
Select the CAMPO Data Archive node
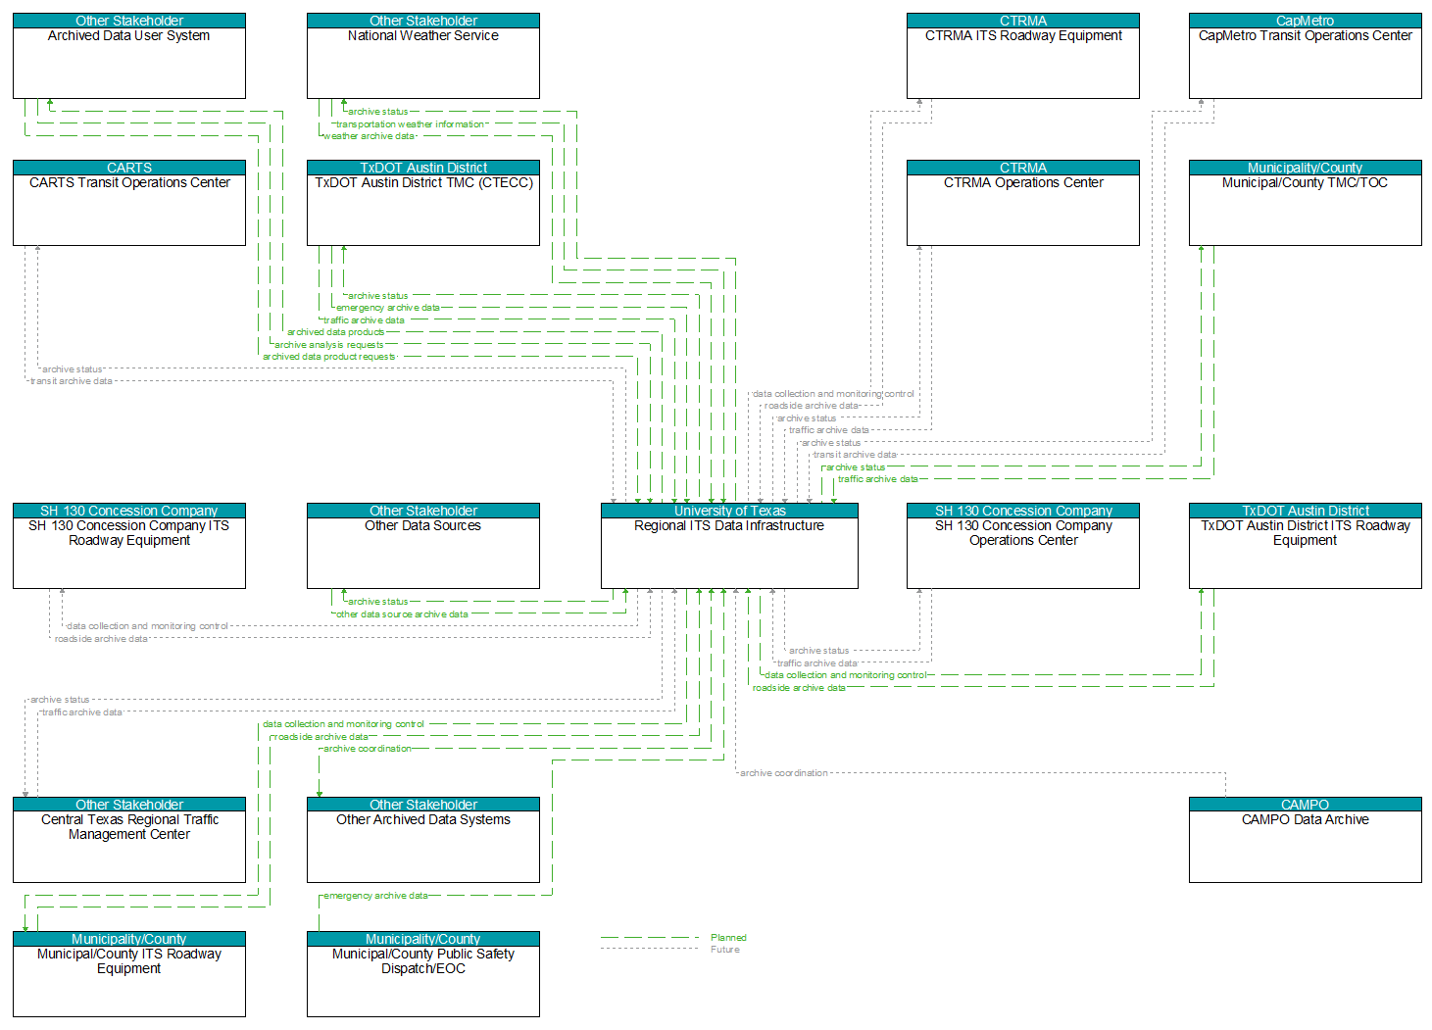click(1306, 840)
